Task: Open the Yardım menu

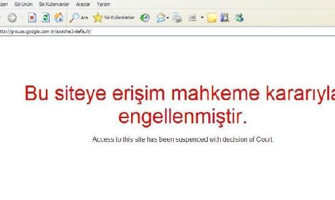Action: (103, 4)
